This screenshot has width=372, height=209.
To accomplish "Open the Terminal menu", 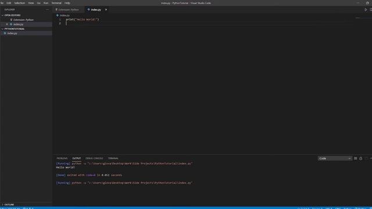I will point(56,3).
